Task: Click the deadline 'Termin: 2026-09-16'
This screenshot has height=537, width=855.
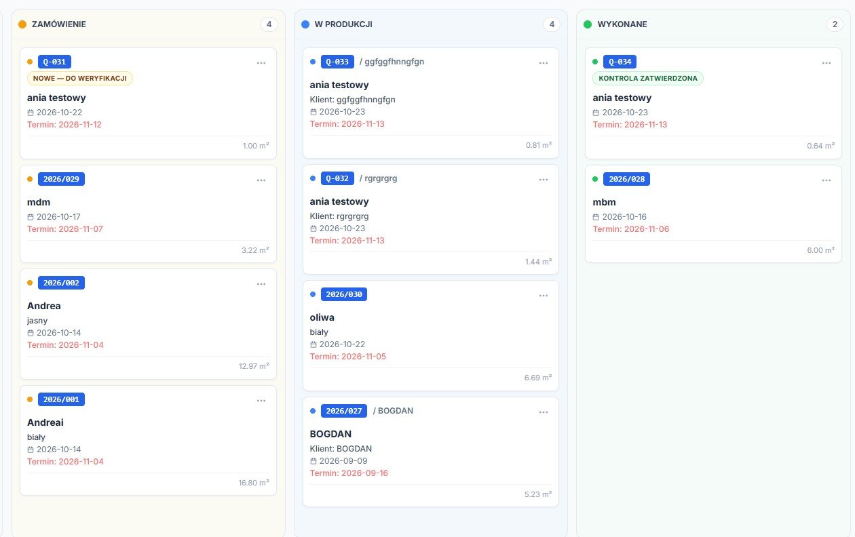Action: pos(349,473)
